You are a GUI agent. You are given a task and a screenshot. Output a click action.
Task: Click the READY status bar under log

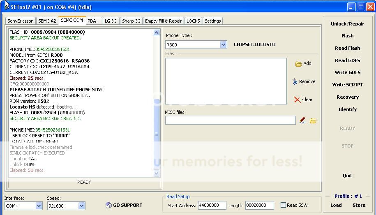coord(84,183)
